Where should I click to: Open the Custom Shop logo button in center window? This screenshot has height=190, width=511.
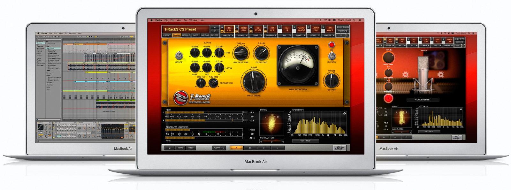tap(339, 148)
